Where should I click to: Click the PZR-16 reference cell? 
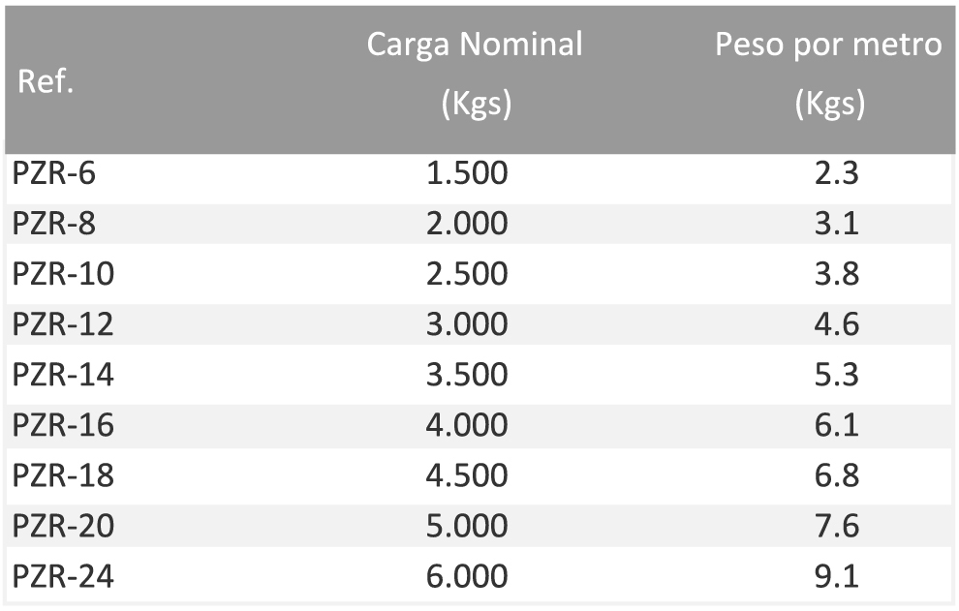(x=63, y=425)
